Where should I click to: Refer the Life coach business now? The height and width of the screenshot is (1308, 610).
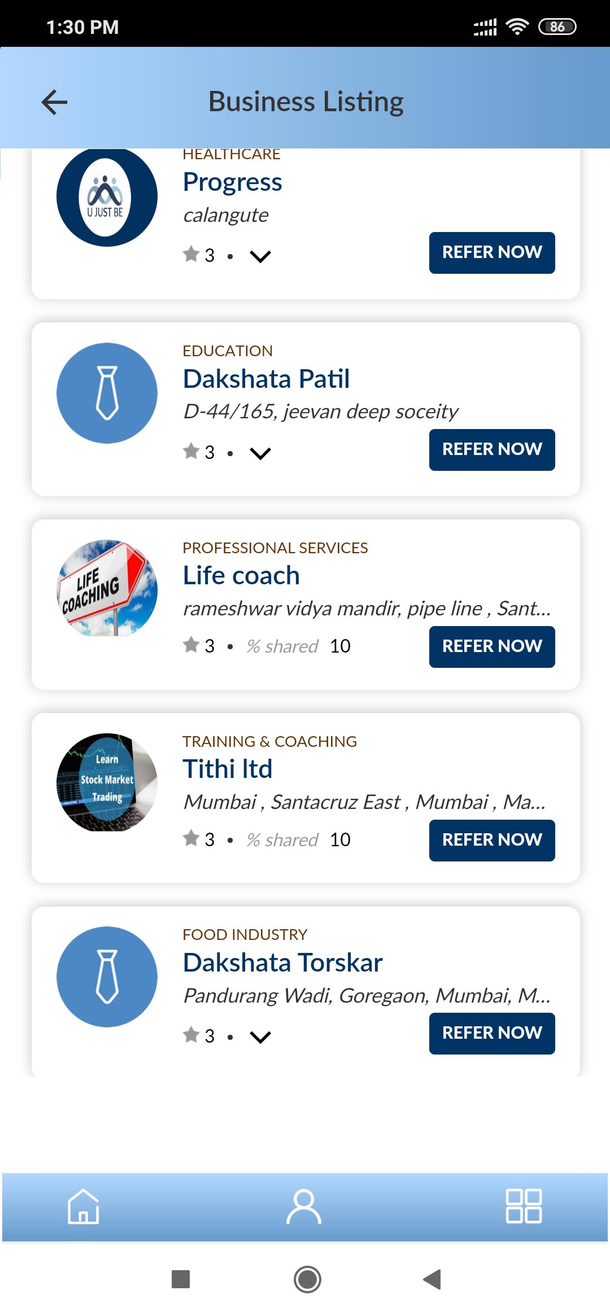coord(491,646)
